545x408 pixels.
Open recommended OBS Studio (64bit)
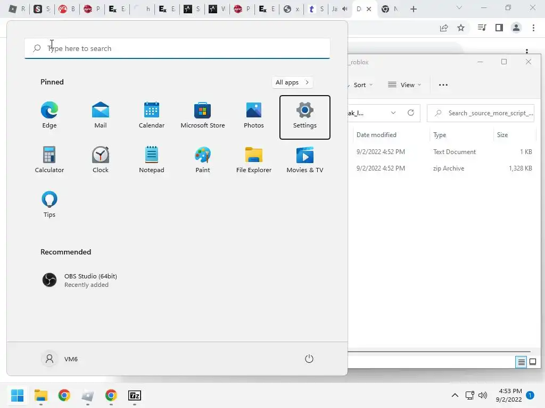[80, 280]
